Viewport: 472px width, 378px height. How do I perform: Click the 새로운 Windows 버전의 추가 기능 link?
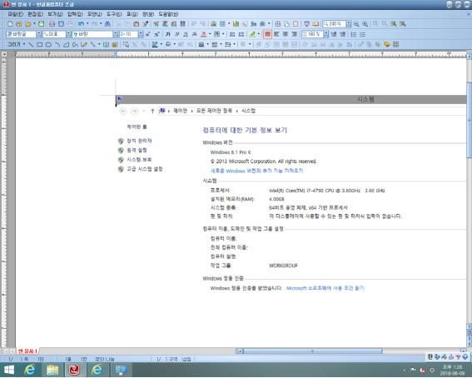click(x=256, y=171)
